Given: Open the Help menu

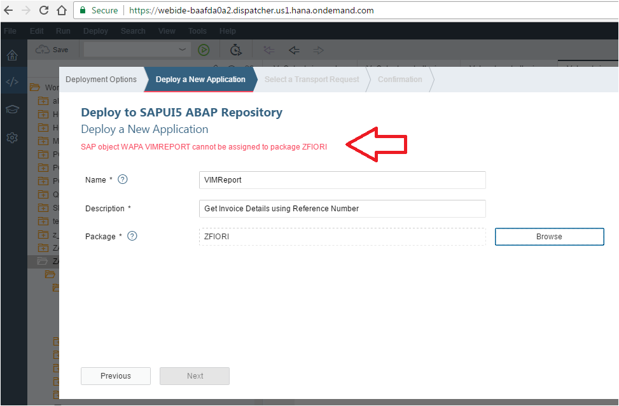Looking at the screenshot, I should (227, 31).
